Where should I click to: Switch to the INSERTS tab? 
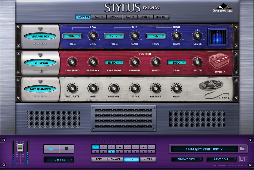83,17
